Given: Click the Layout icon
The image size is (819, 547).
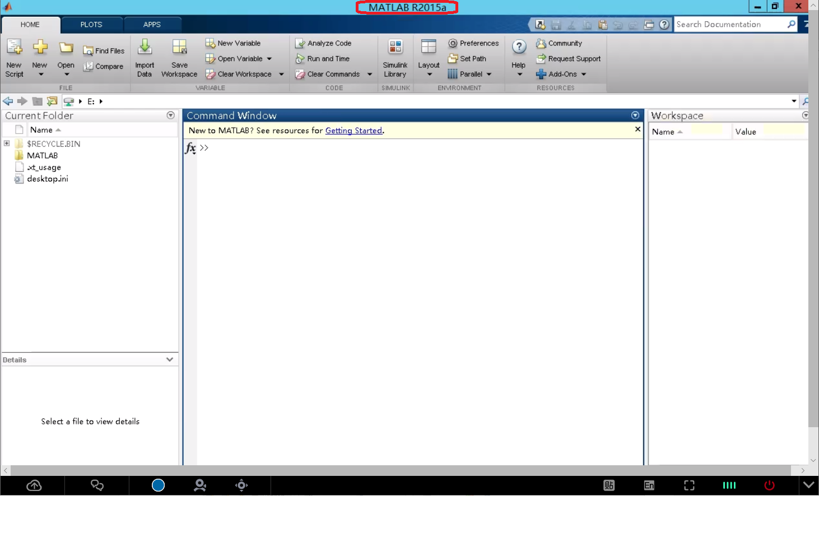Looking at the screenshot, I should point(429,47).
